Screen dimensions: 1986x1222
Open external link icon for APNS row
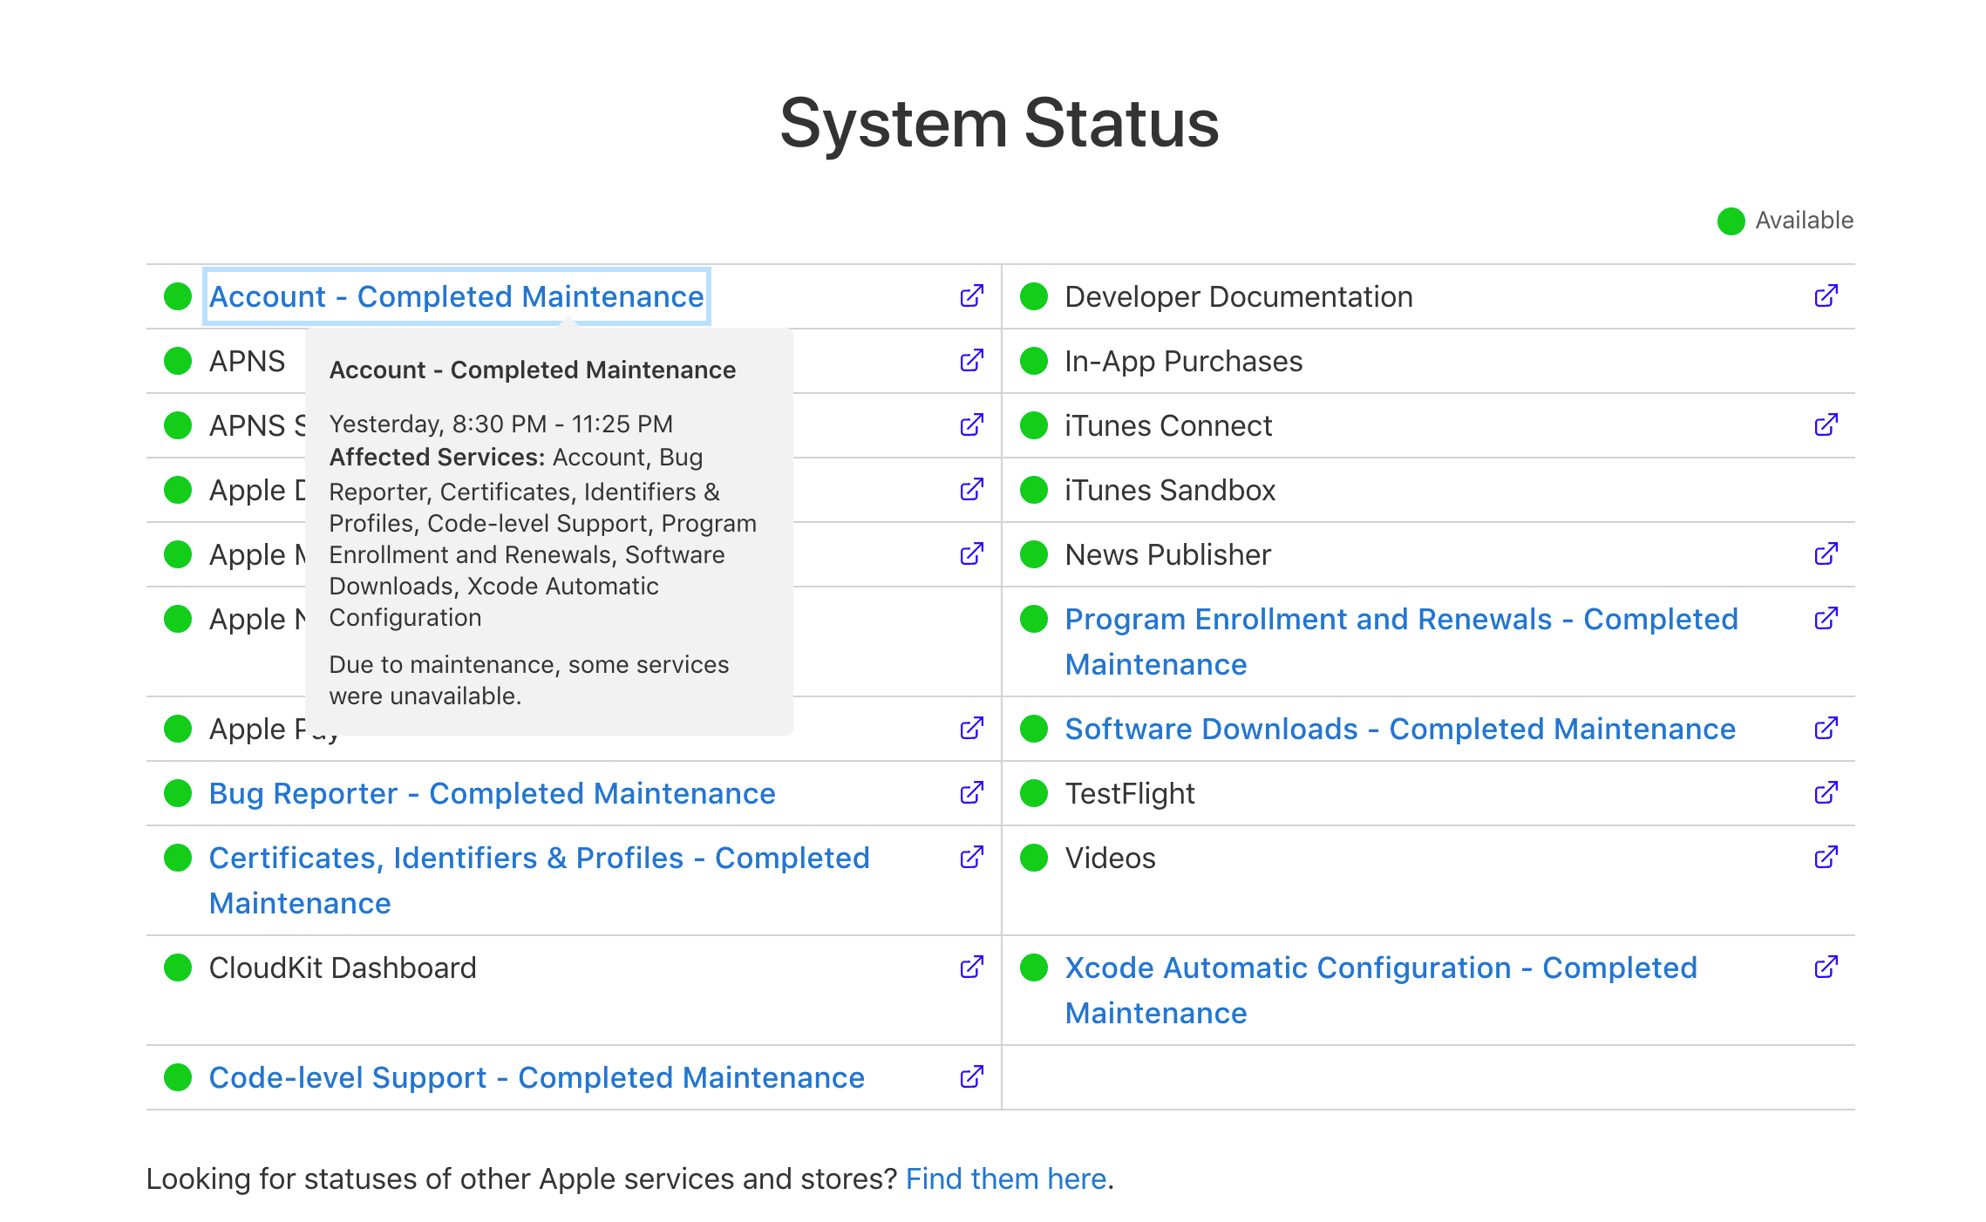(971, 361)
